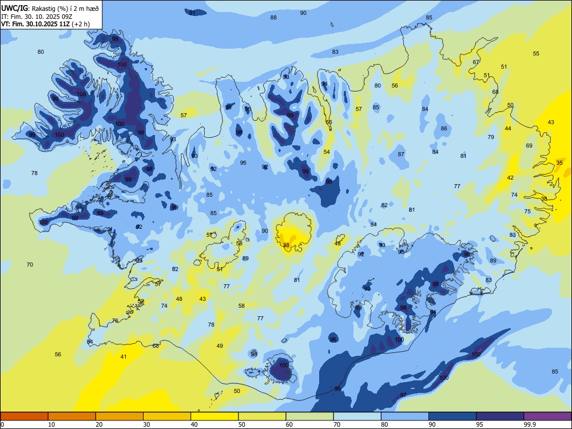Click the map value '67'

click(476, 62)
